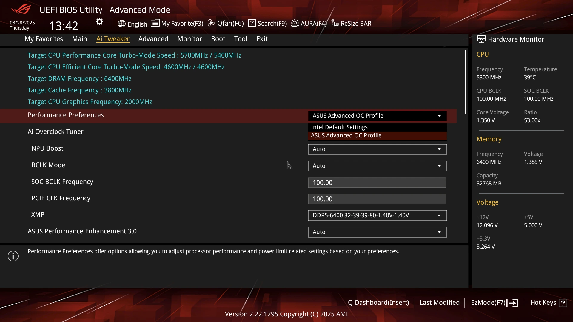
Task: Toggle ReSize BAR option
Action: [x=356, y=23]
